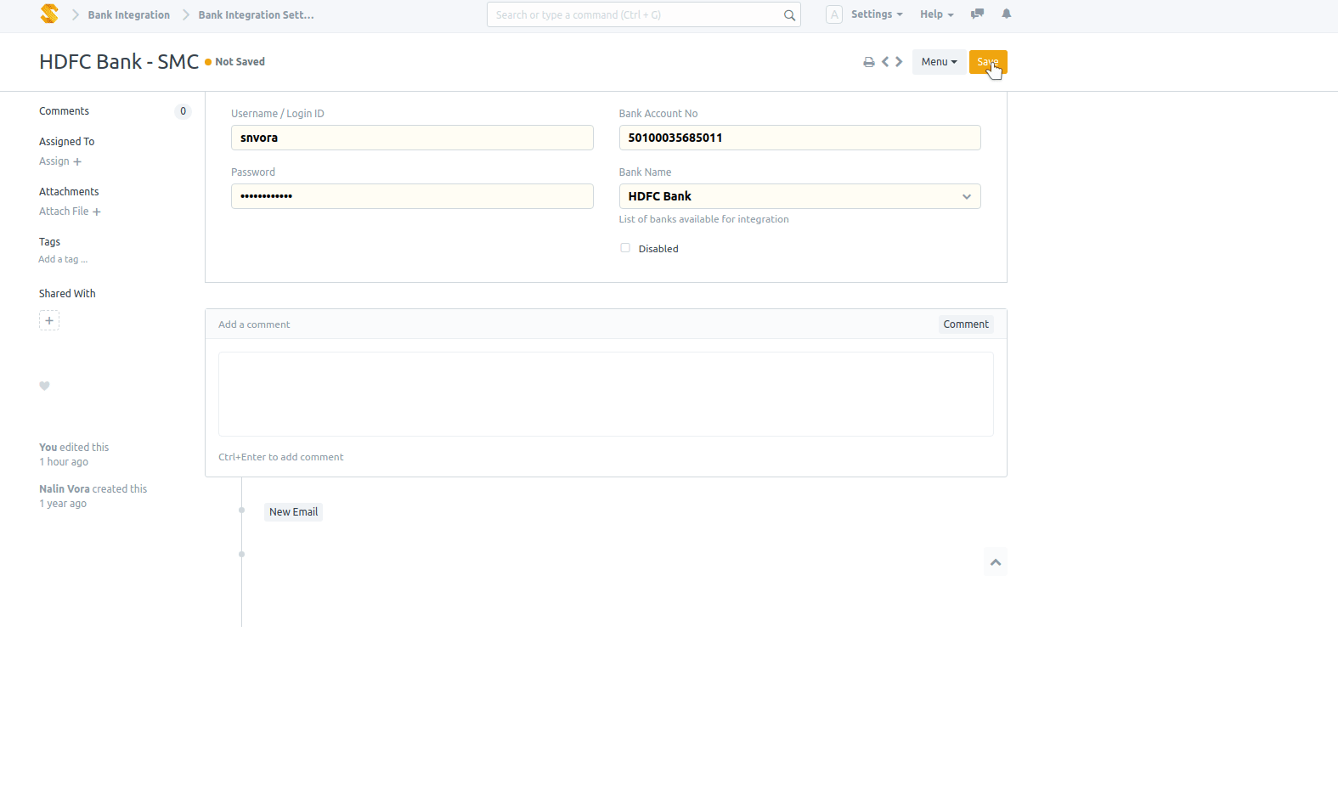Focus the Password field
This screenshot has height=801, width=1338.
(x=412, y=196)
